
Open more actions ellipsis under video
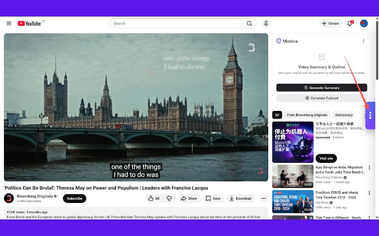[263, 198]
